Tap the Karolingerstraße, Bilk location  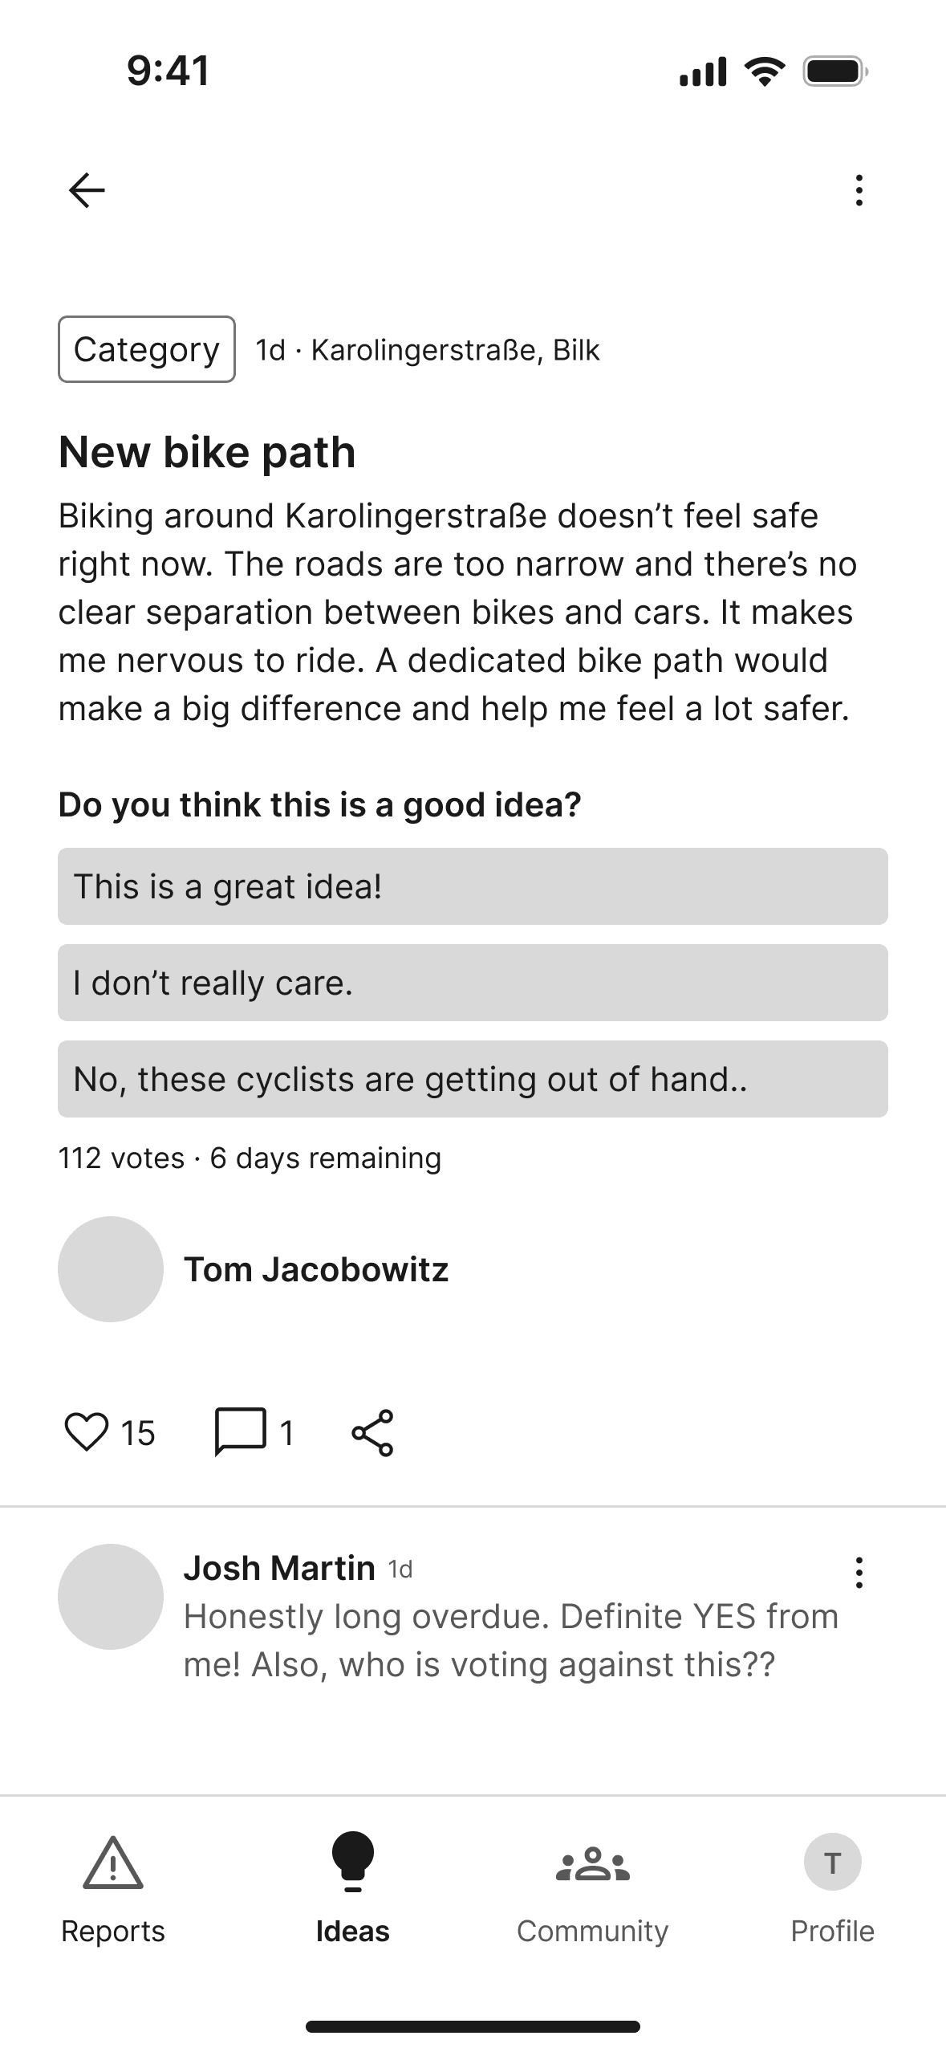pyautogui.click(x=455, y=350)
